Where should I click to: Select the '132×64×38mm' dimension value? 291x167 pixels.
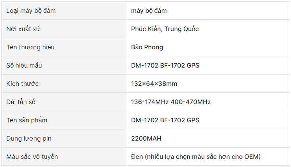(x=154, y=83)
